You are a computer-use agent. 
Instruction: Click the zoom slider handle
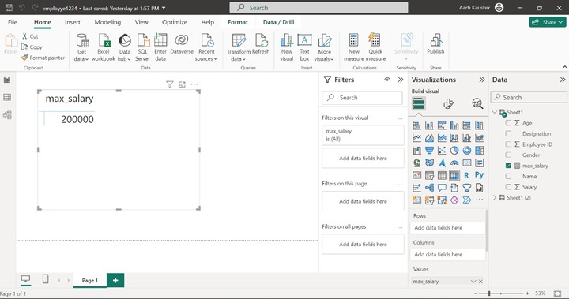489,293
